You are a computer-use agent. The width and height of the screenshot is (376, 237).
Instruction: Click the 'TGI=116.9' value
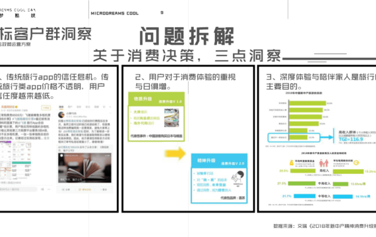[351, 140]
